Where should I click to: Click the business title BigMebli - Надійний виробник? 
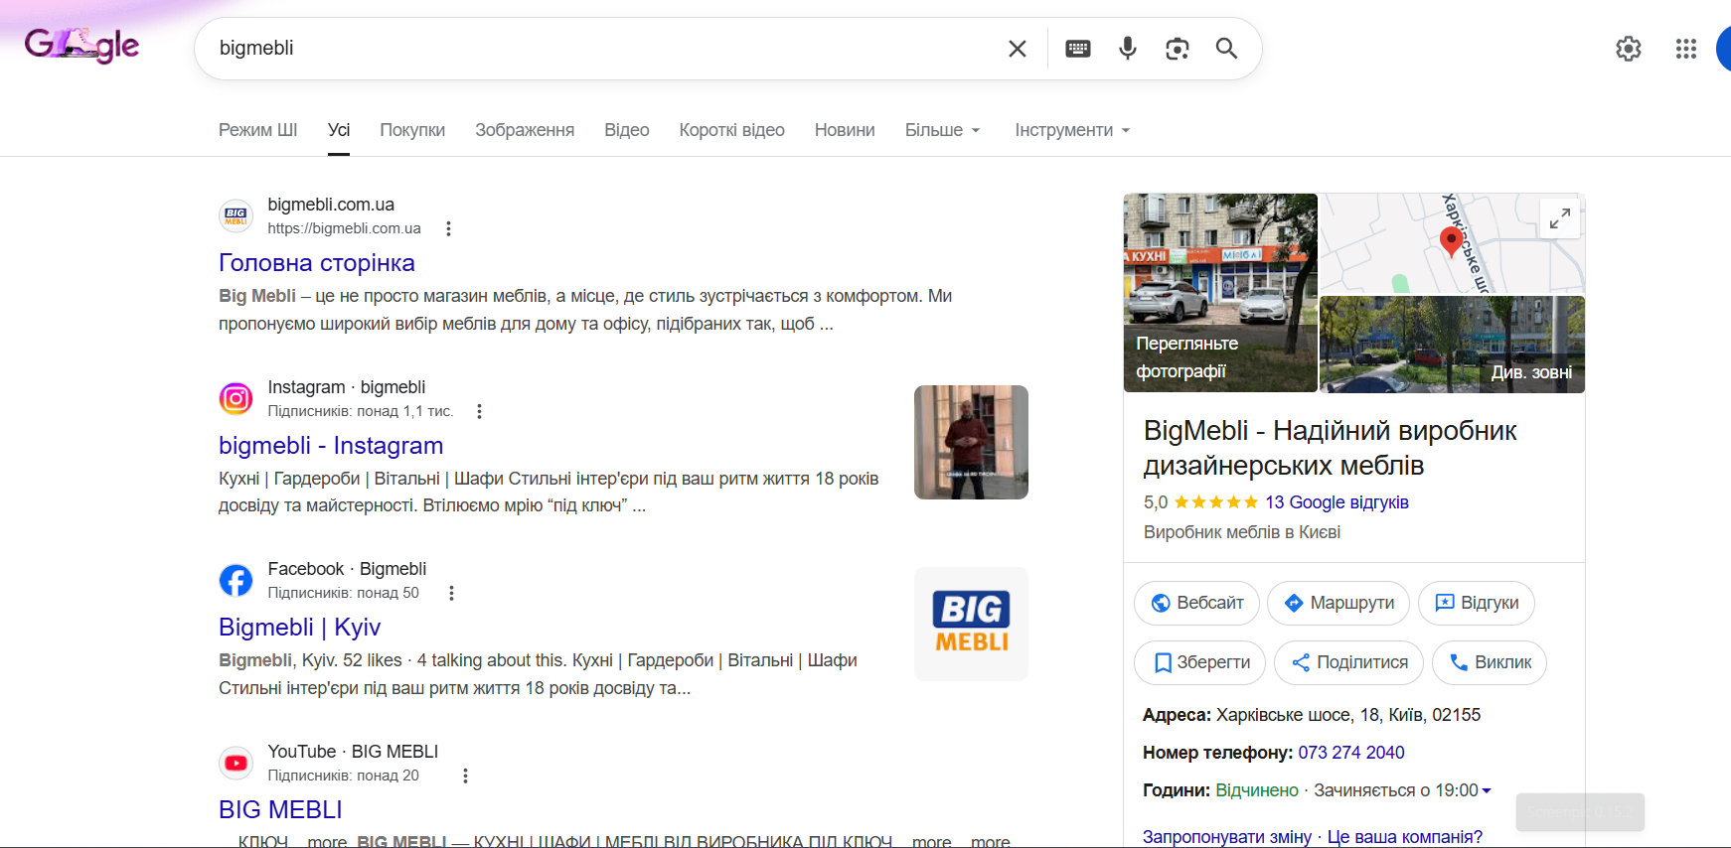1331,448
